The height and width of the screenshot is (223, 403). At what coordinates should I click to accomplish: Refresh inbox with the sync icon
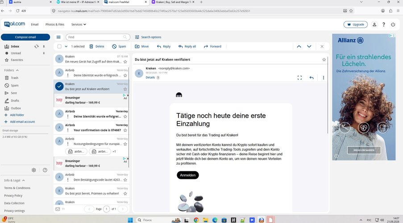37,46
